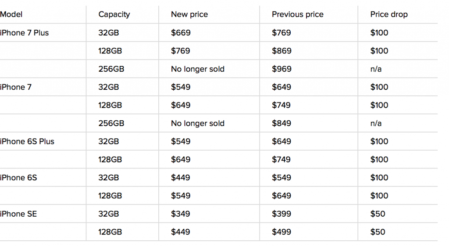Click the Price drop column header
Screen dimensions: 449x246
[388, 14]
